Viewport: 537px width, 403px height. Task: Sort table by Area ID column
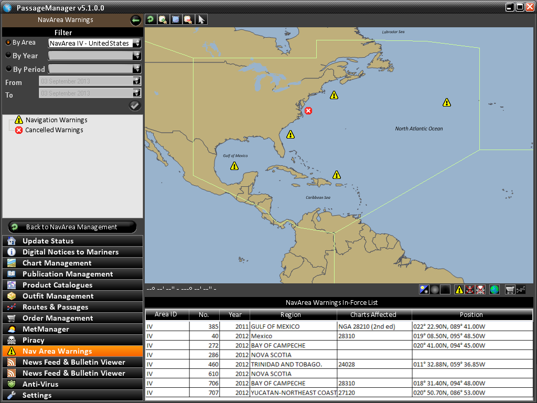point(167,315)
